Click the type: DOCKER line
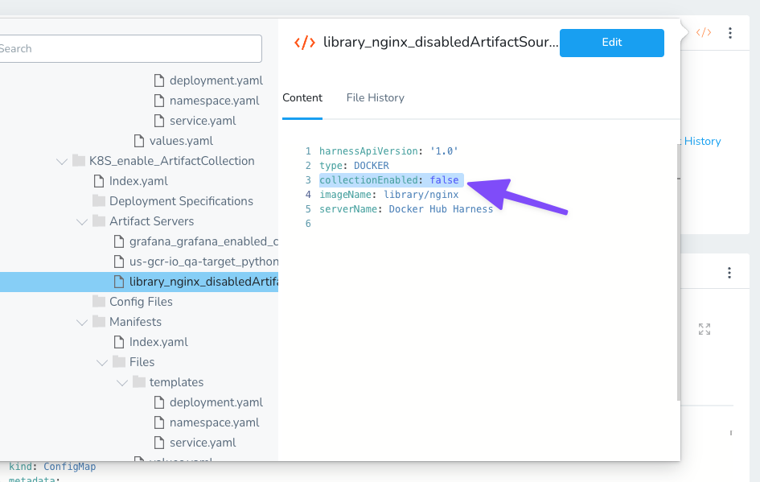 click(x=354, y=166)
